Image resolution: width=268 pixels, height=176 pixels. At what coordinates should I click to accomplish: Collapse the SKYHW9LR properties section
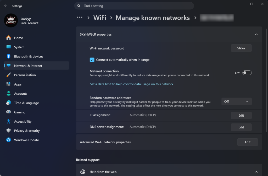256,35
